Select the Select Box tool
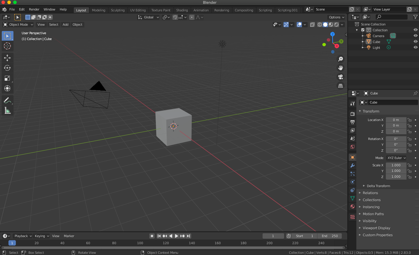Image resolution: width=419 pixels, height=255 pixels. [x=7, y=36]
